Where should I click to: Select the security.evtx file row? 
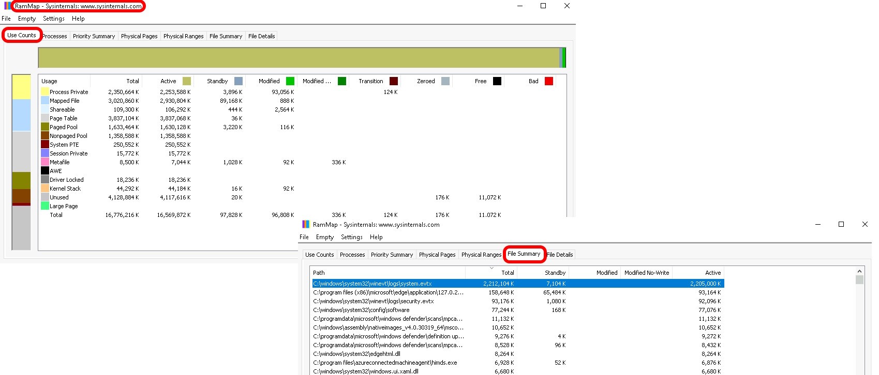point(374,301)
